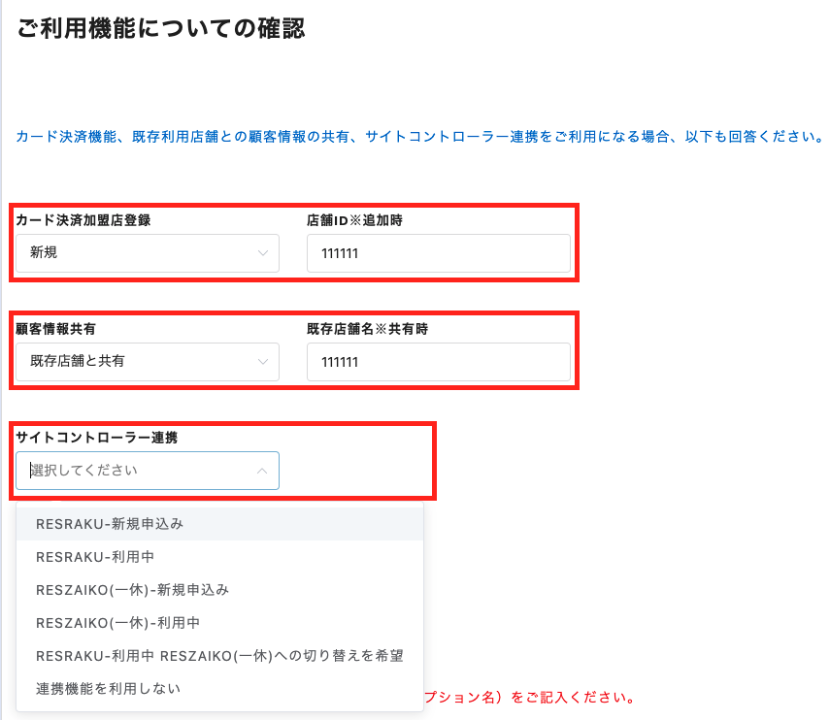Click the サイトコントローラー連携 選択してください box
Viewport: 830px width, 720px height.
tap(136, 471)
